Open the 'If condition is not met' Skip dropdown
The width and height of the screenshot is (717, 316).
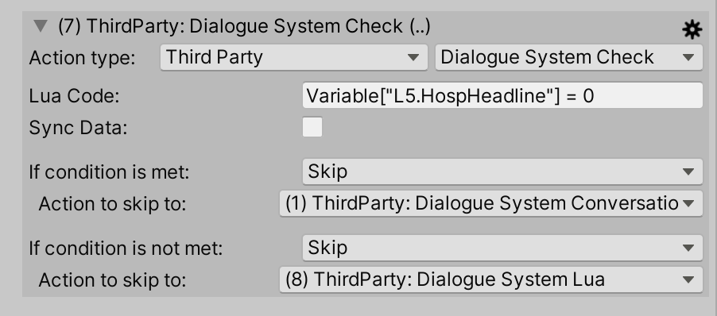point(502,248)
